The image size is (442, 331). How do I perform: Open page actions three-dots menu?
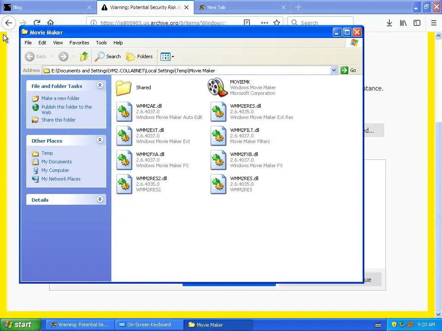[265, 22]
